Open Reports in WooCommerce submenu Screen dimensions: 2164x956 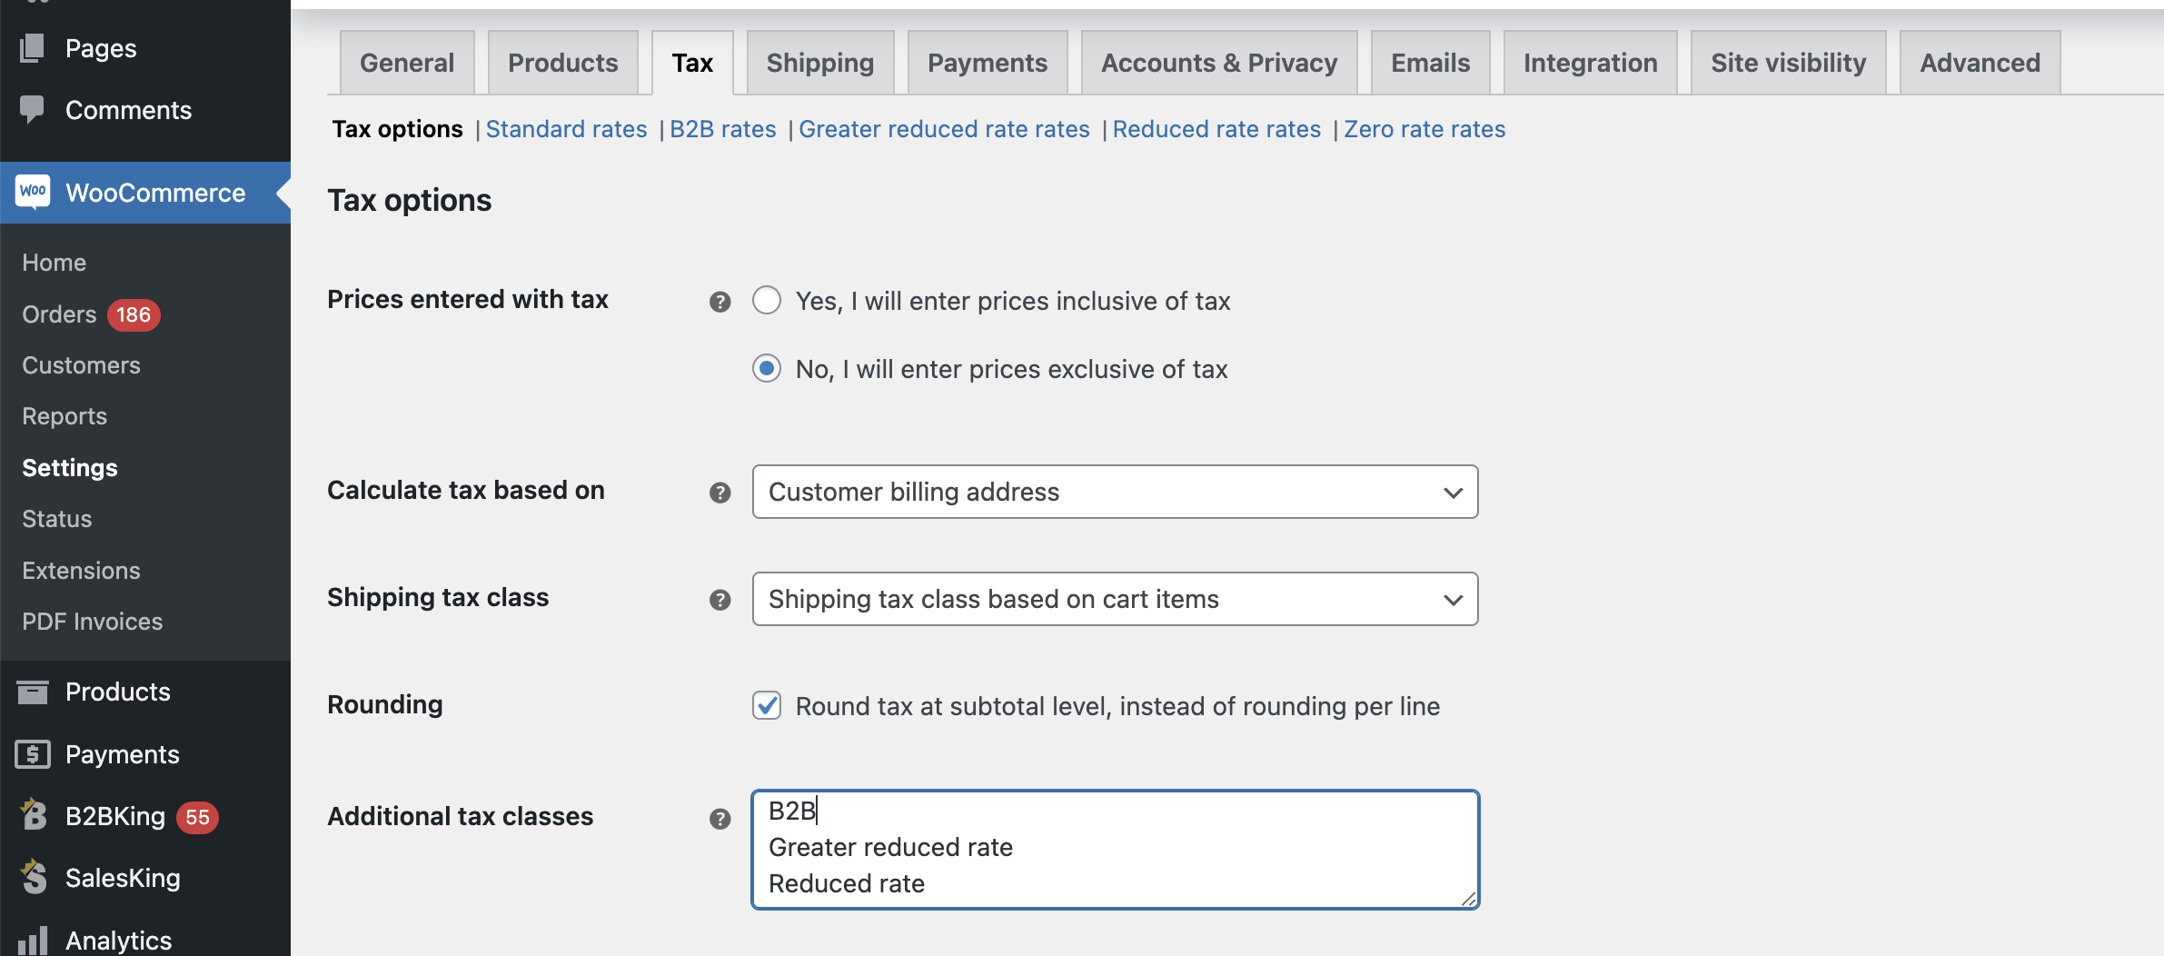click(x=65, y=416)
